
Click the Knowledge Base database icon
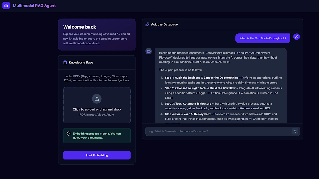point(65,62)
